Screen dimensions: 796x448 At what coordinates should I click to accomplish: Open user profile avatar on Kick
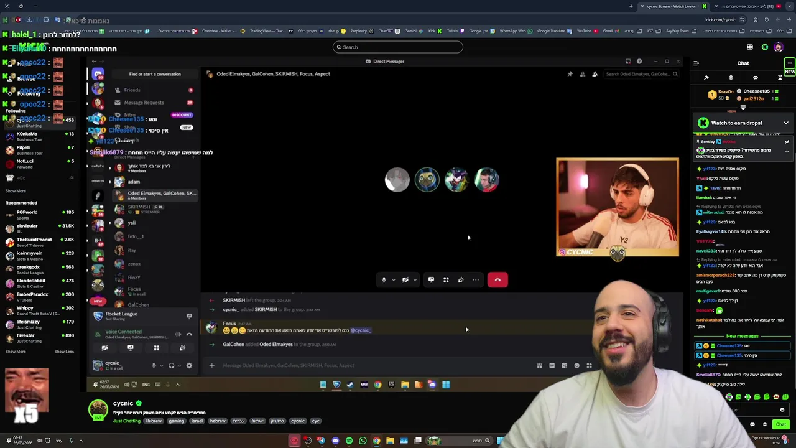(779, 47)
